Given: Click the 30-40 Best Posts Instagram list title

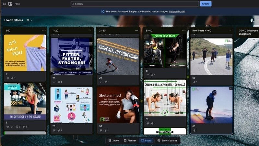Looking at the screenshot, I should pyautogui.click(x=249, y=32).
